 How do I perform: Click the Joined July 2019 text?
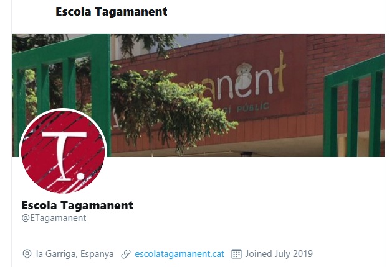[x=279, y=254]
